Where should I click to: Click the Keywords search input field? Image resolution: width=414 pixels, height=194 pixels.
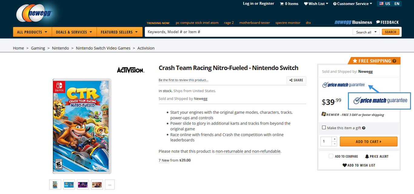coord(249,32)
